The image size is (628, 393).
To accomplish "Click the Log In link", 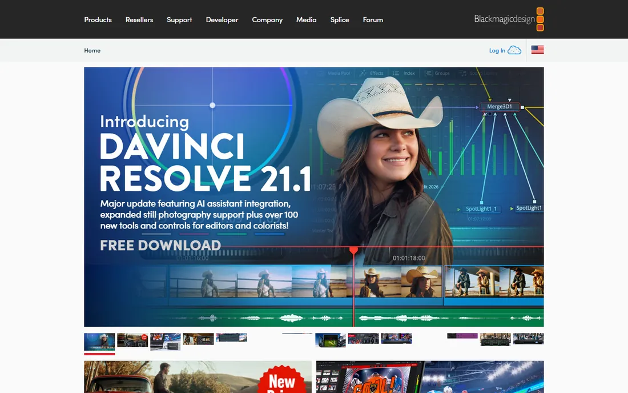I will click(x=497, y=50).
